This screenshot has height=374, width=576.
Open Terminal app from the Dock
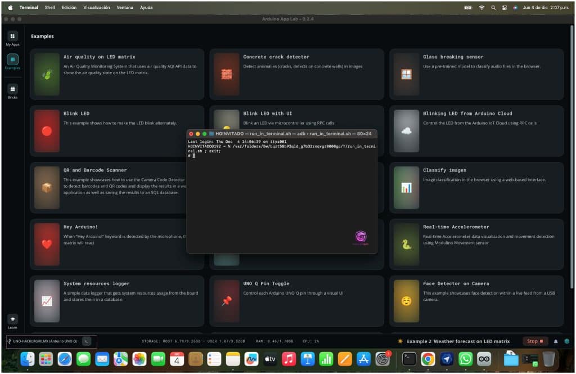pos(409,359)
